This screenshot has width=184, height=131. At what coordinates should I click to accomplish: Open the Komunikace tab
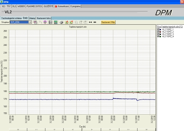pos(62,6)
